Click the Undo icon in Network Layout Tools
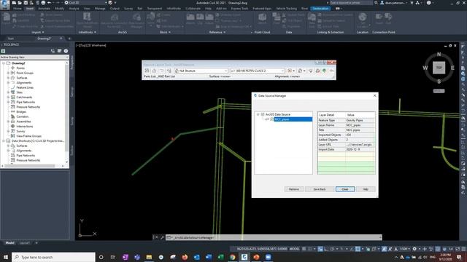 click(331, 71)
